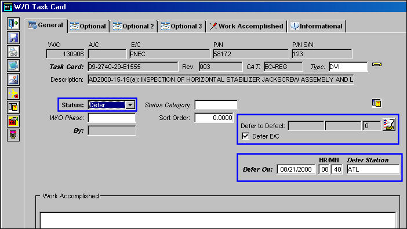Click the minute field showing 48
This screenshot has width=407, height=229.
(337, 169)
